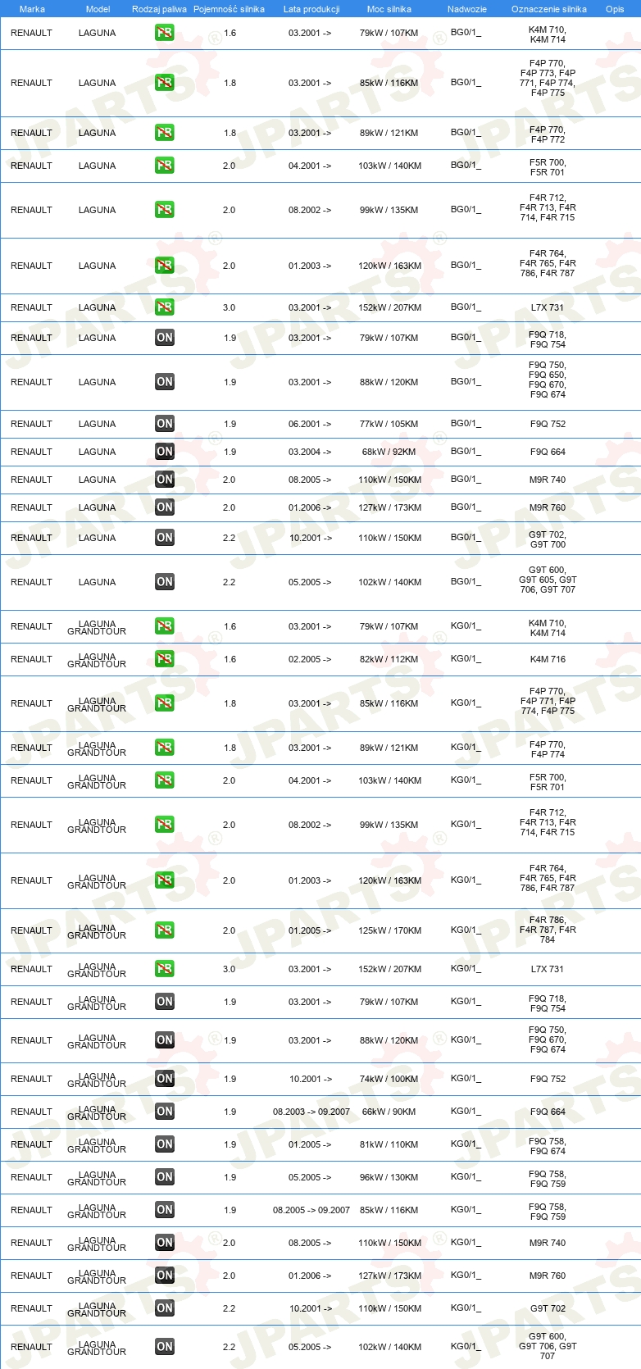The height and width of the screenshot is (1369, 641).
Task: Select the power cell 66kW / 90KM
Action: (389, 1112)
